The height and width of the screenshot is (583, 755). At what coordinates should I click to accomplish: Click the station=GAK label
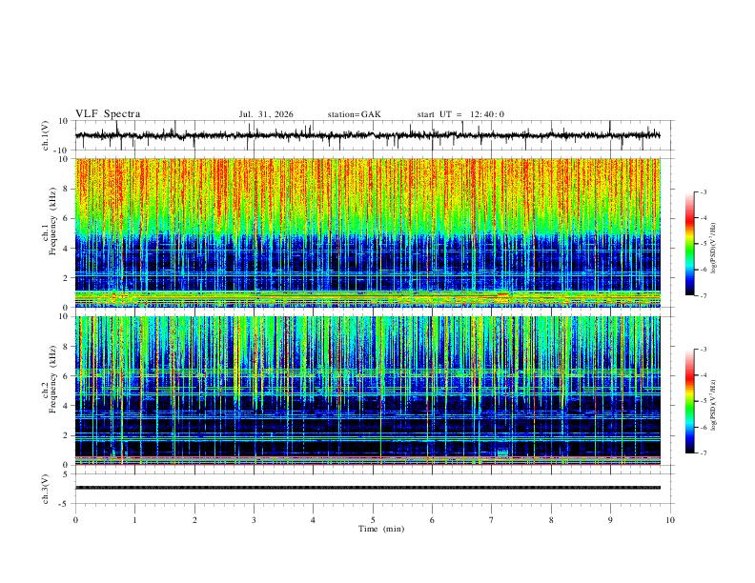click(354, 114)
